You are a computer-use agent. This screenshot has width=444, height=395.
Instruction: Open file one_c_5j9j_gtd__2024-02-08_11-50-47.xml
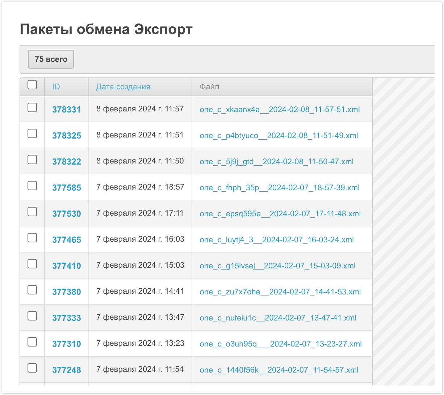(276, 162)
